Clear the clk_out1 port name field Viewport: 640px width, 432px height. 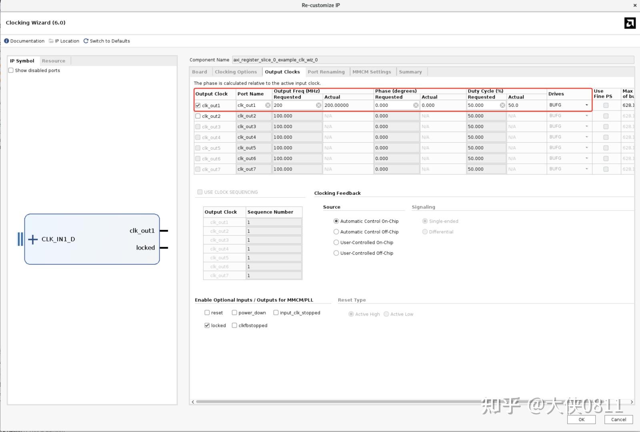tap(268, 105)
